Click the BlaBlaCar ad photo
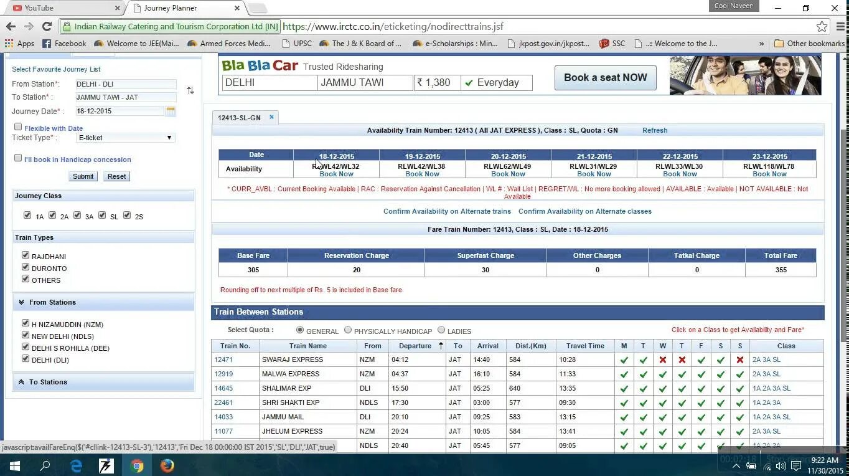Image resolution: width=849 pixels, height=476 pixels. coord(745,75)
